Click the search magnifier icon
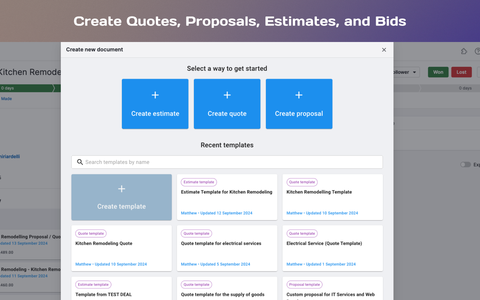 coord(80,162)
